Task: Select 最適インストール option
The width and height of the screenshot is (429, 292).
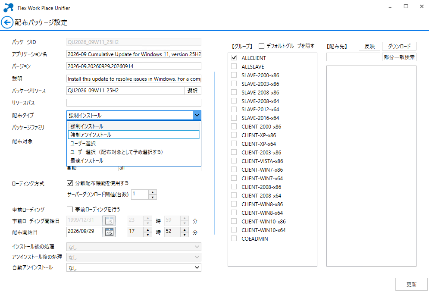Action: [134, 160]
